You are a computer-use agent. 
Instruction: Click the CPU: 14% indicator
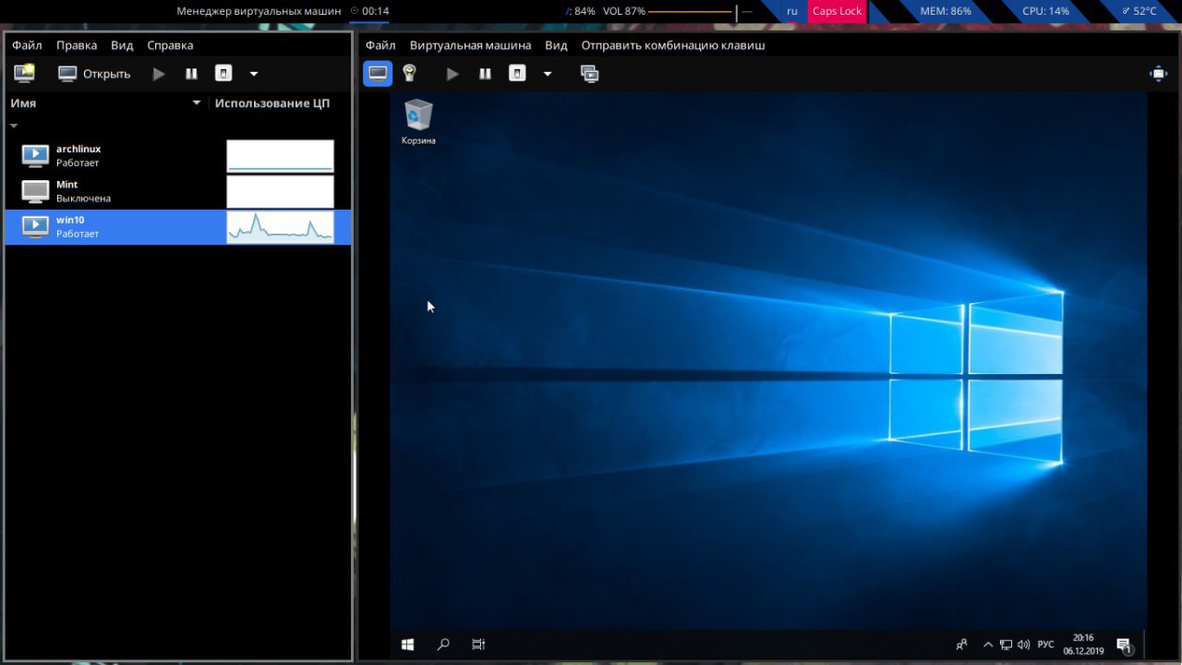(1046, 11)
